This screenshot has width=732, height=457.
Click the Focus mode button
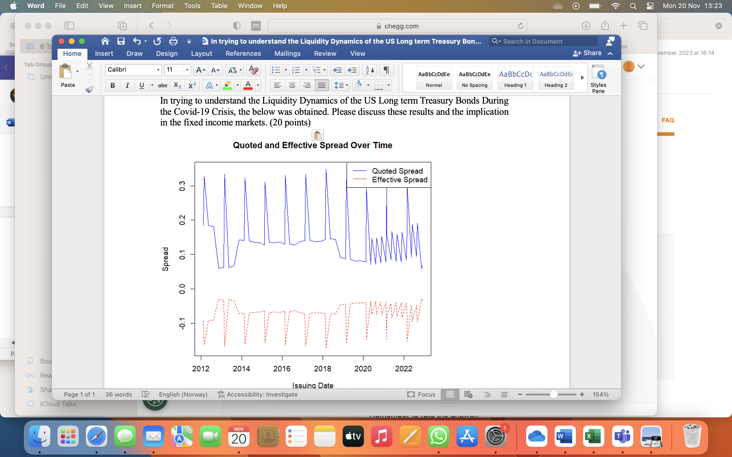pyautogui.click(x=421, y=395)
